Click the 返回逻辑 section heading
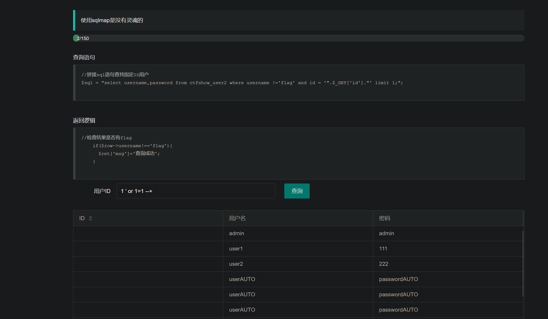This screenshot has height=319, width=548. (84, 120)
